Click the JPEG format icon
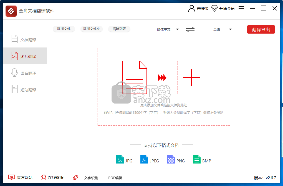The image size is (283, 186). (x=144, y=159)
